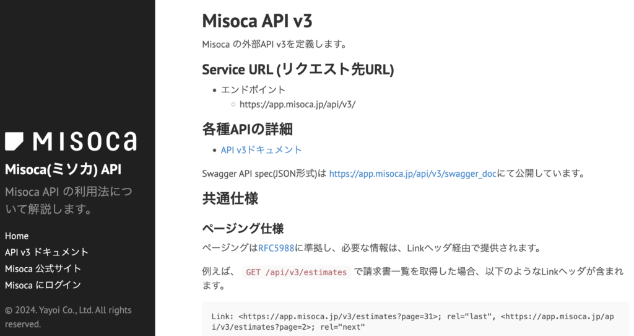
Task: Follow the RFC5988 link
Action: coord(276,249)
